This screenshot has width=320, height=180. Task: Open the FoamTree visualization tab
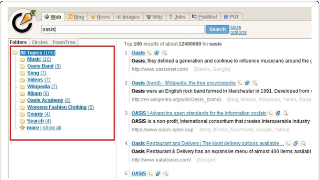64,42
